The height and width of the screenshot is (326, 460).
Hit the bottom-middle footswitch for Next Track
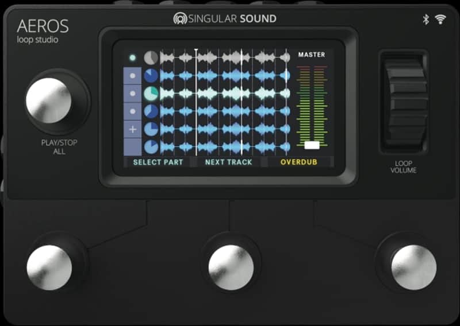[x=231, y=267]
